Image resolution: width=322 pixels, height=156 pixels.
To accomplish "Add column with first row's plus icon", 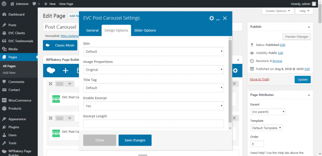I will click(70, 84).
